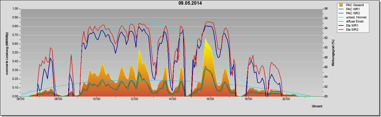Click the Wirkungsgrad (%) axis label
This screenshot has width=381, height=117.
333,53
